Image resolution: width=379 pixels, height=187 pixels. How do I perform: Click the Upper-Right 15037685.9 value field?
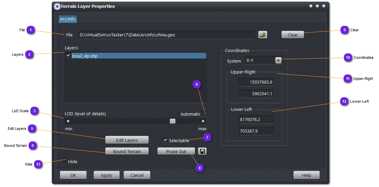click(x=256, y=82)
